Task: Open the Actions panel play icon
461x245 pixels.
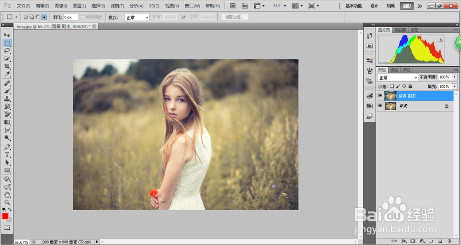Action: pos(370,46)
